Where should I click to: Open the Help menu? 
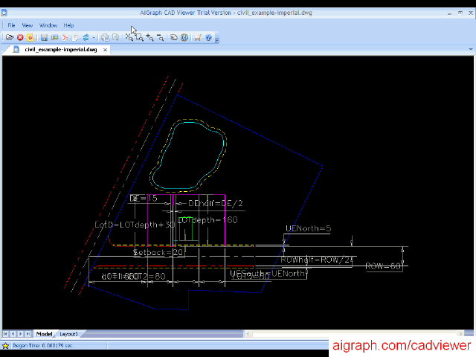pos(68,25)
